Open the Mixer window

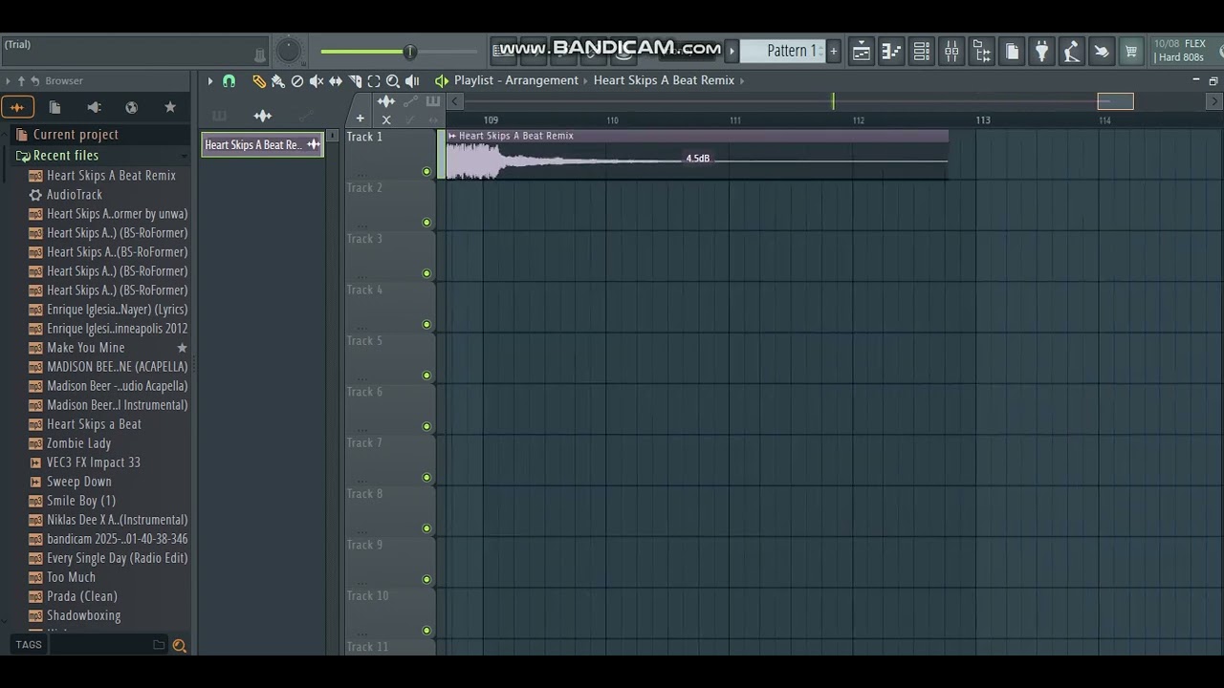(x=951, y=52)
